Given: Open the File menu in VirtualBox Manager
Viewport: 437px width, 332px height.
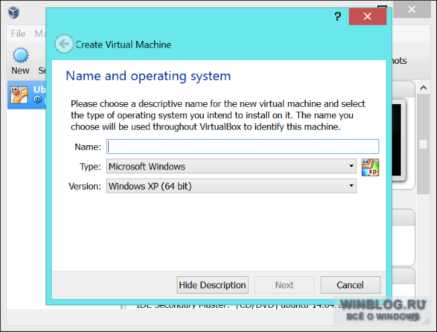Looking at the screenshot, I should pyautogui.click(x=18, y=34).
